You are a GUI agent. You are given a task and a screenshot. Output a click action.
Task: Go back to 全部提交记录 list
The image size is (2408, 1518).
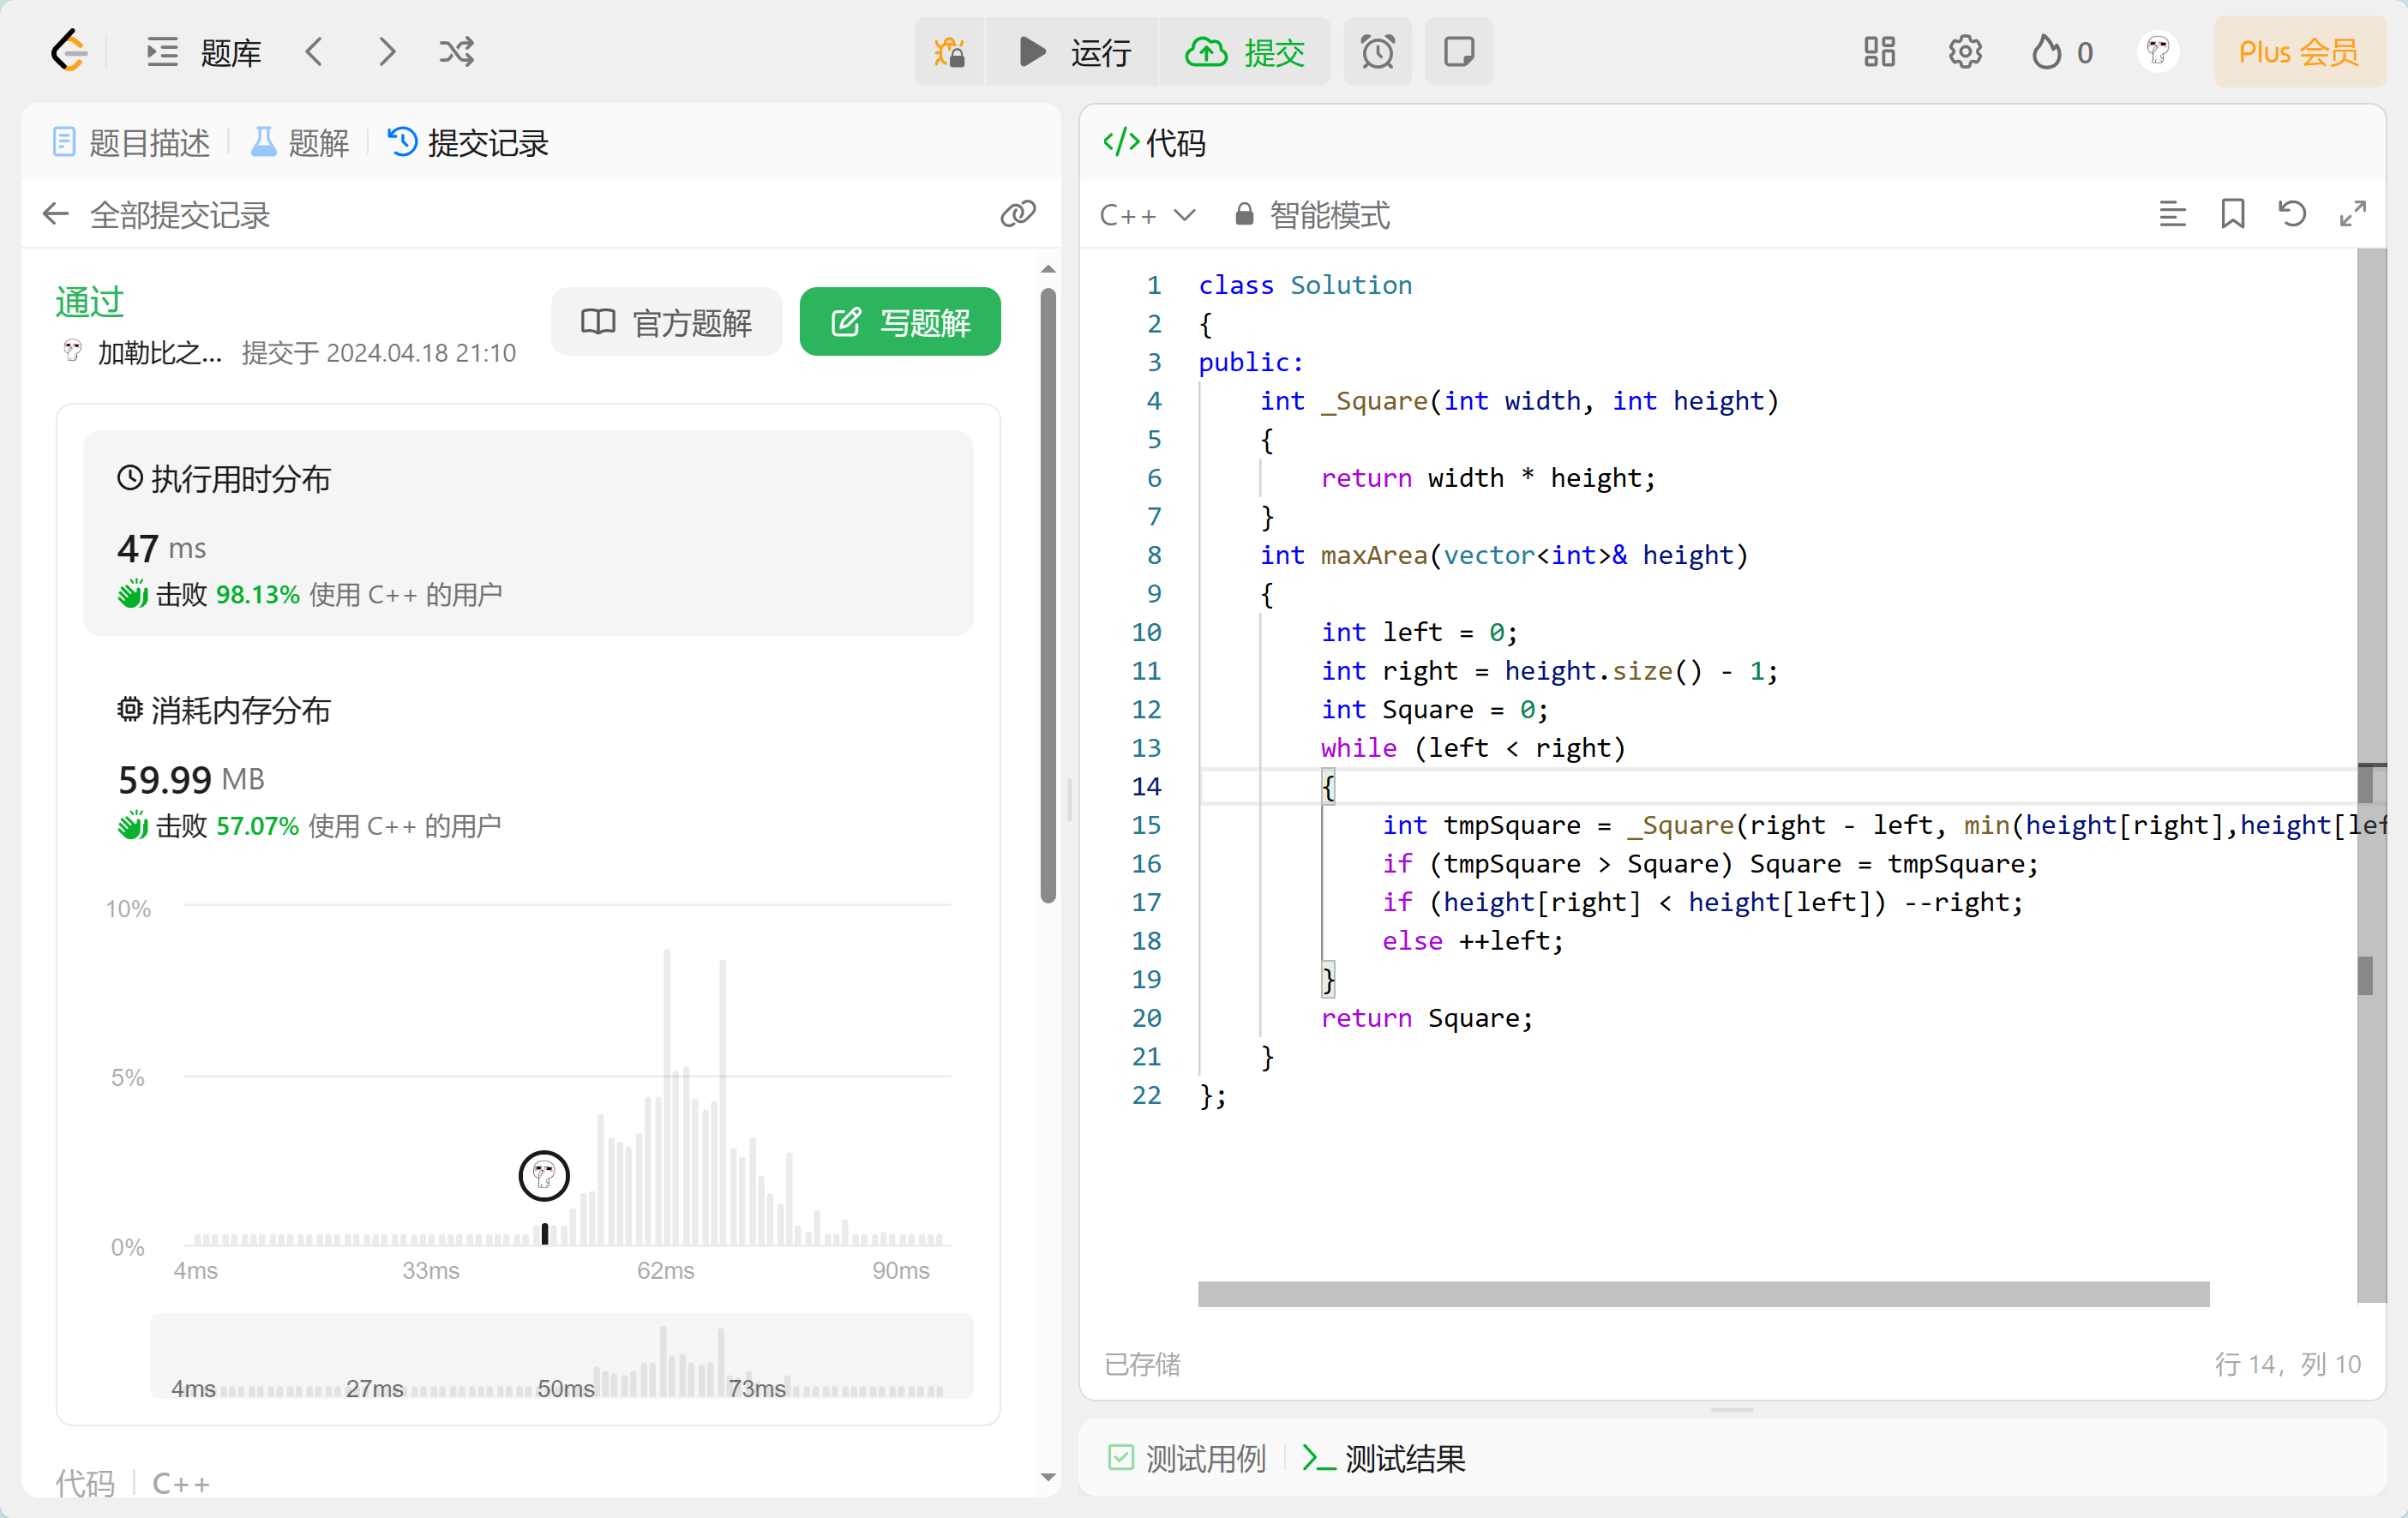pyautogui.click(x=56, y=214)
